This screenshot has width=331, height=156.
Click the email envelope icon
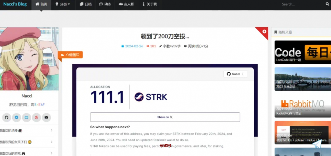click(x=46, y=117)
